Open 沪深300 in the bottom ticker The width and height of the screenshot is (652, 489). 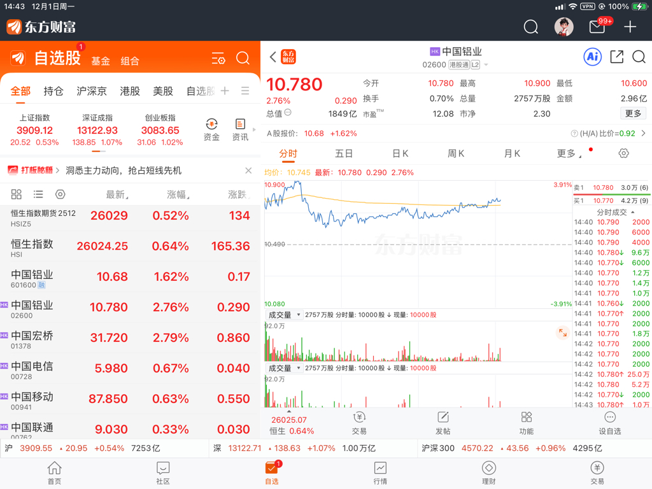[512, 448]
